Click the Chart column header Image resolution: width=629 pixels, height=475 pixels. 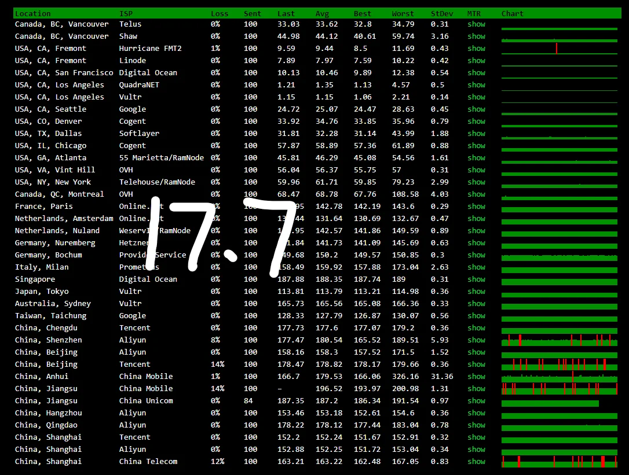512,14
